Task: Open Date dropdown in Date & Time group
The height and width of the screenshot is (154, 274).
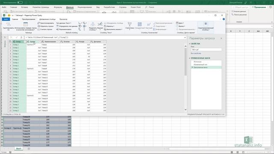Action: 180,23
